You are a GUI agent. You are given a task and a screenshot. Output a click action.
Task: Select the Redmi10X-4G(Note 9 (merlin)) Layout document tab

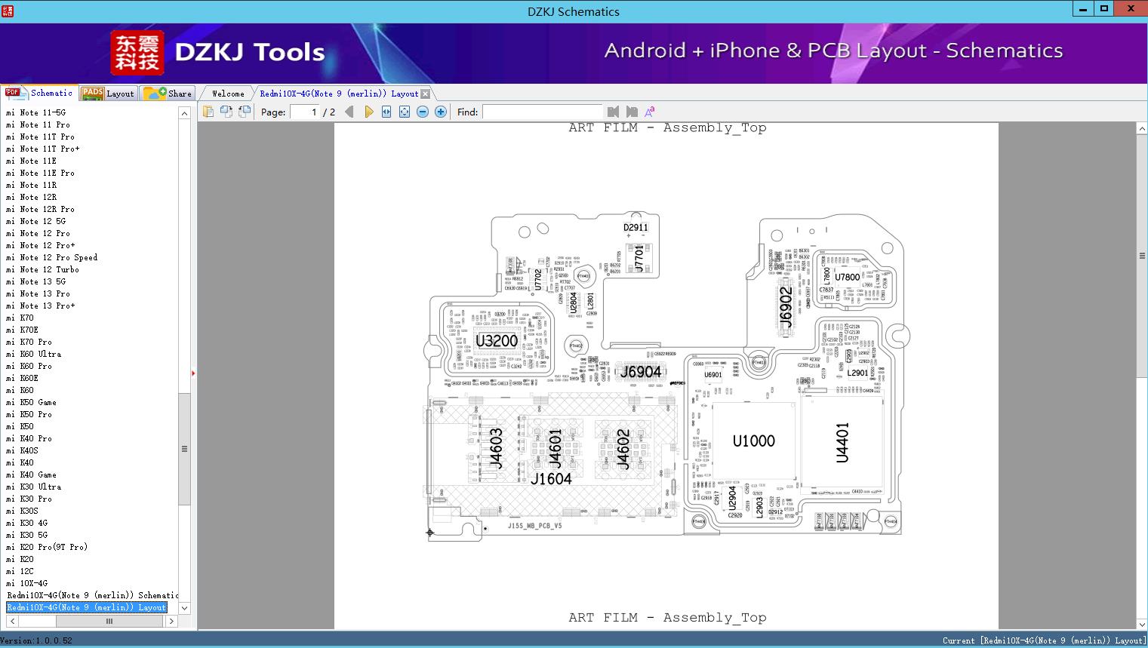coord(339,94)
